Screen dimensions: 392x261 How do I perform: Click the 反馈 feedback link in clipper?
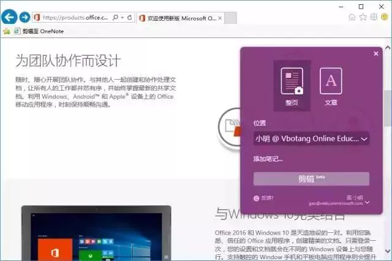(x=264, y=198)
